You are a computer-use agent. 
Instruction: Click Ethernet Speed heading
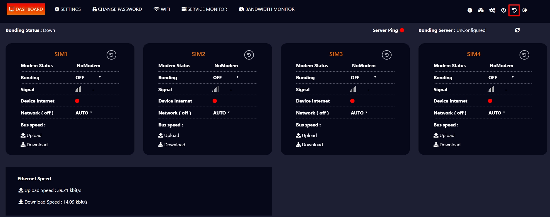pos(34,178)
